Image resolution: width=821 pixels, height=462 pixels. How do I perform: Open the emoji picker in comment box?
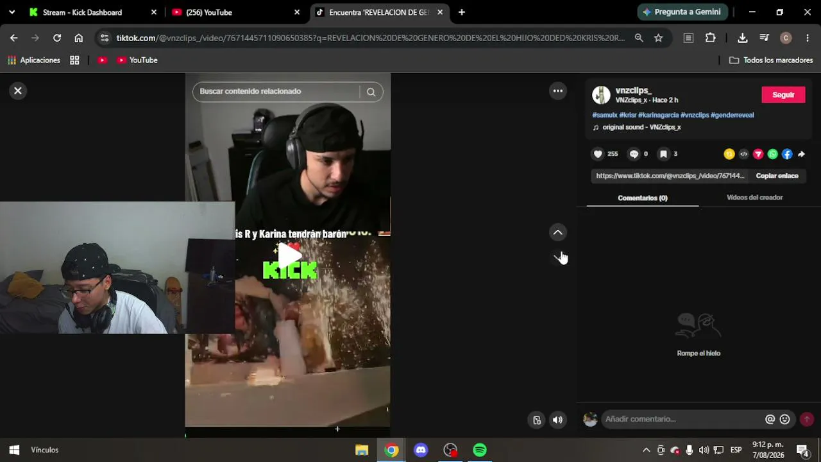[784, 419]
